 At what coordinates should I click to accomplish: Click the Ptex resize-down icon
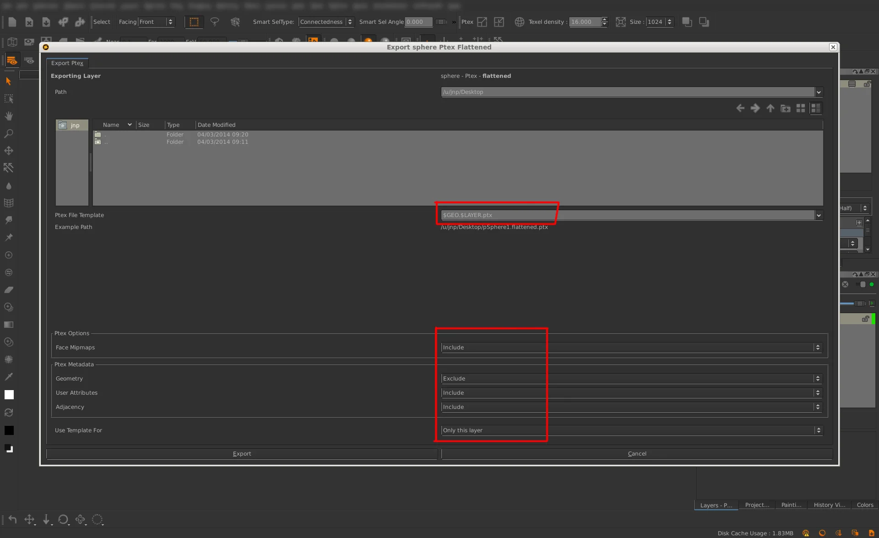[x=499, y=22]
